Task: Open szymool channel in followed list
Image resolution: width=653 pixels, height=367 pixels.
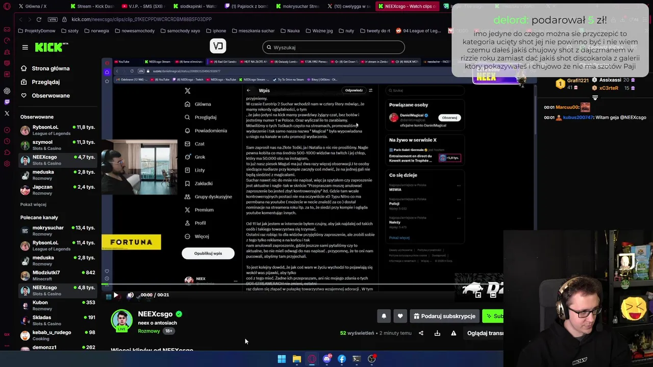Action: pos(58,145)
